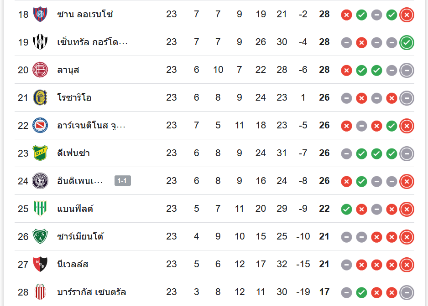Screen dimensions: 428x306
Task: Click the Sarmiento crest in row 26
Action: [x=40, y=237]
